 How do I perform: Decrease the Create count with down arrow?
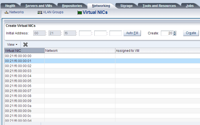(x=175, y=34)
